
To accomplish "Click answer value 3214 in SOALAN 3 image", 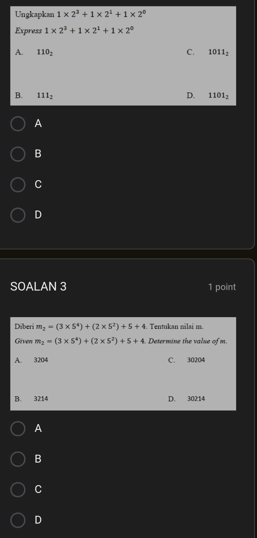I will point(41,399).
